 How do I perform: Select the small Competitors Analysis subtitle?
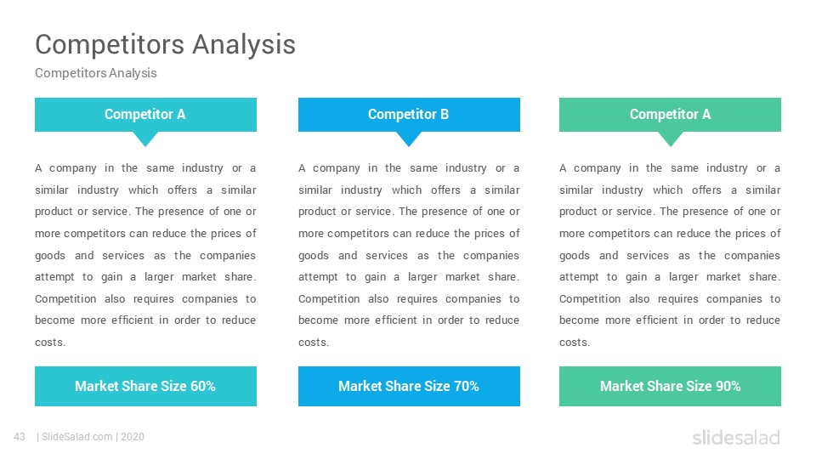coord(96,73)
